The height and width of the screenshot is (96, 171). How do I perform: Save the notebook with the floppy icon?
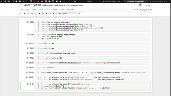(20, 14)
